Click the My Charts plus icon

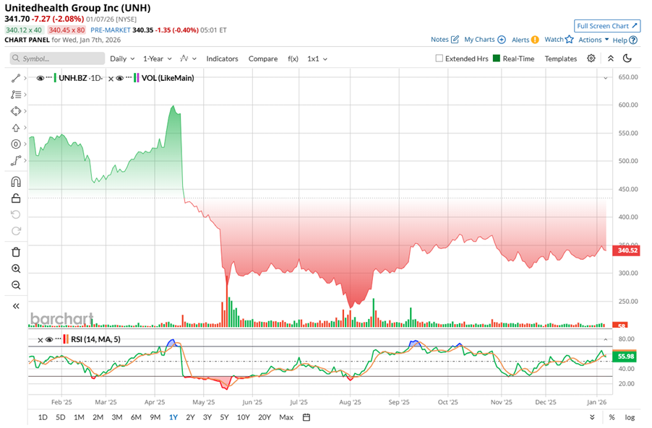(502, 40)
